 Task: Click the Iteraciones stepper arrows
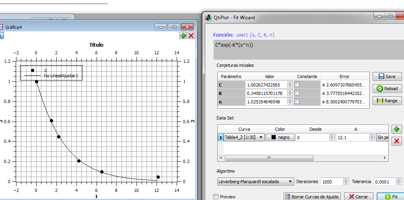(346, 182)
